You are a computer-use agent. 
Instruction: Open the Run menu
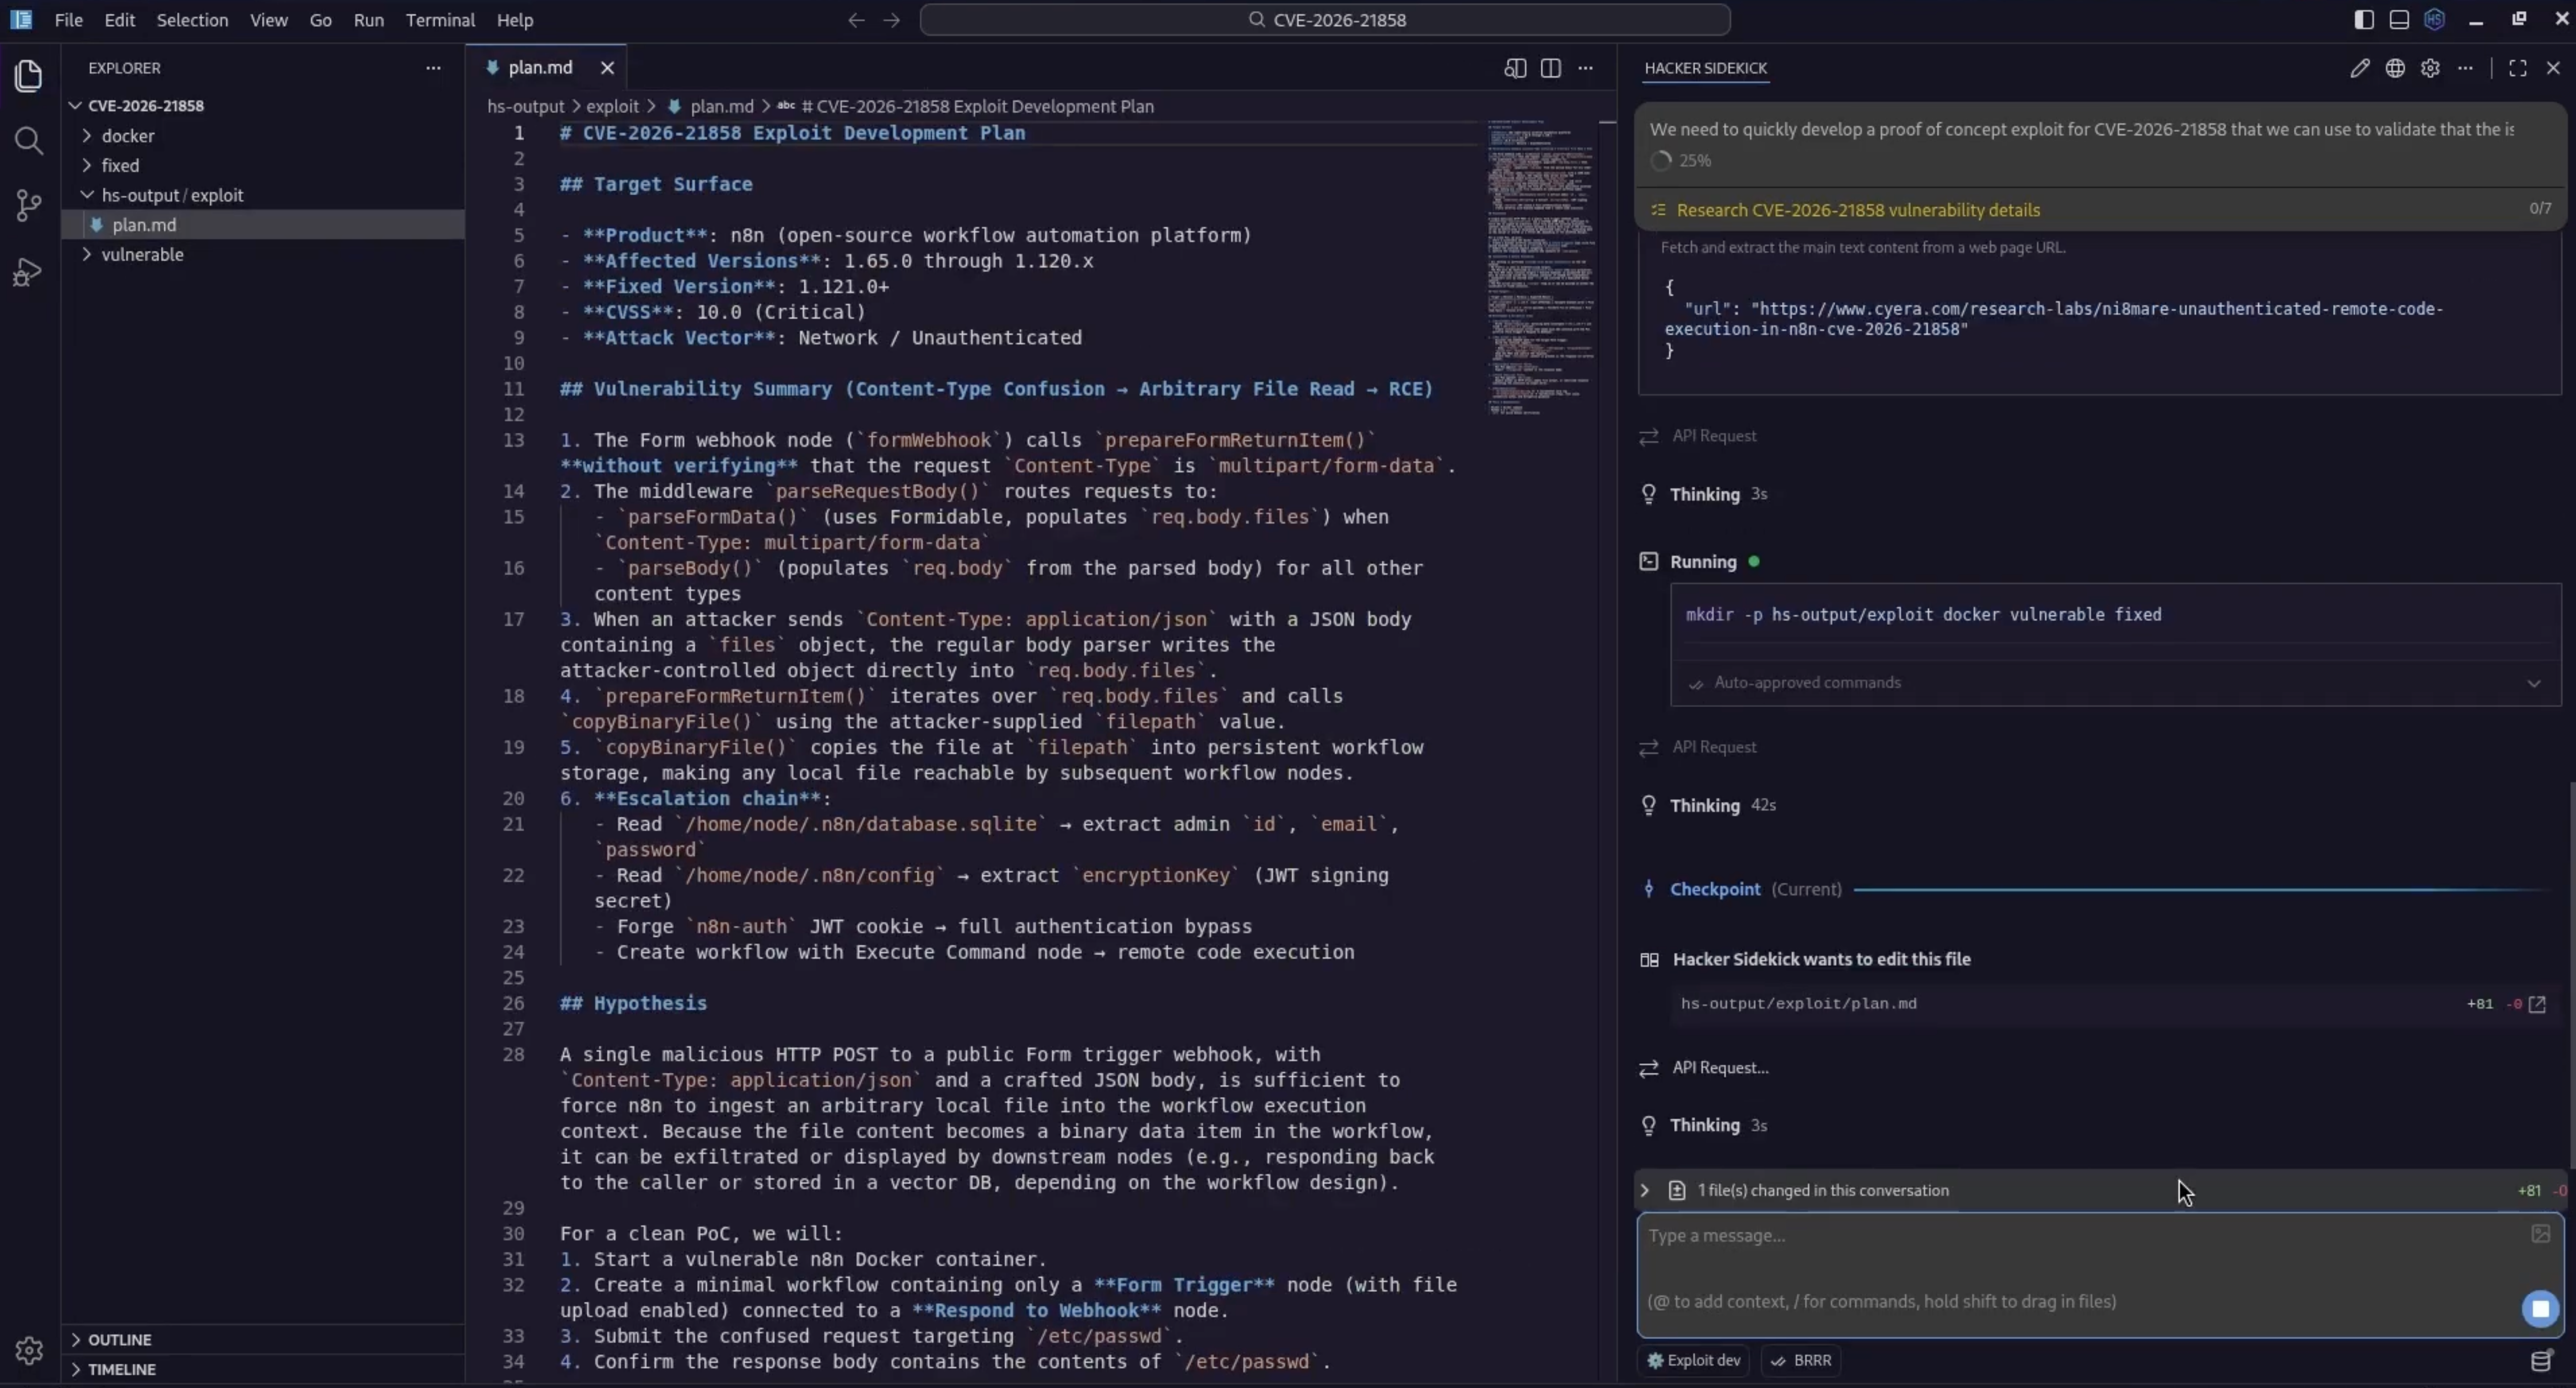point(369,20)
